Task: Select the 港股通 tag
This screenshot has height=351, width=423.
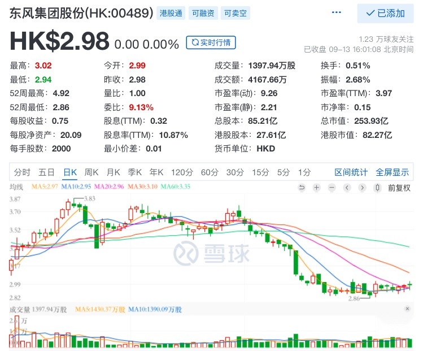Action: pyautogui.click(x=171, y=13)
